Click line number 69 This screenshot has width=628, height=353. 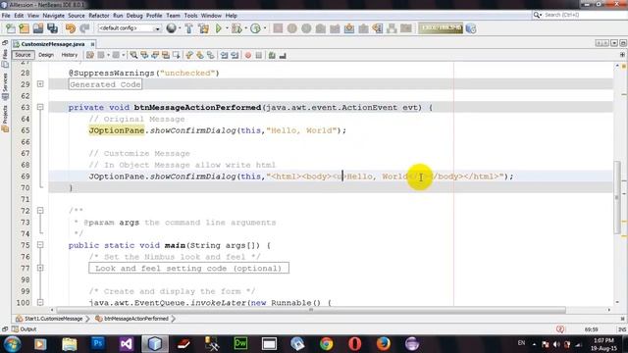point(26,176)
